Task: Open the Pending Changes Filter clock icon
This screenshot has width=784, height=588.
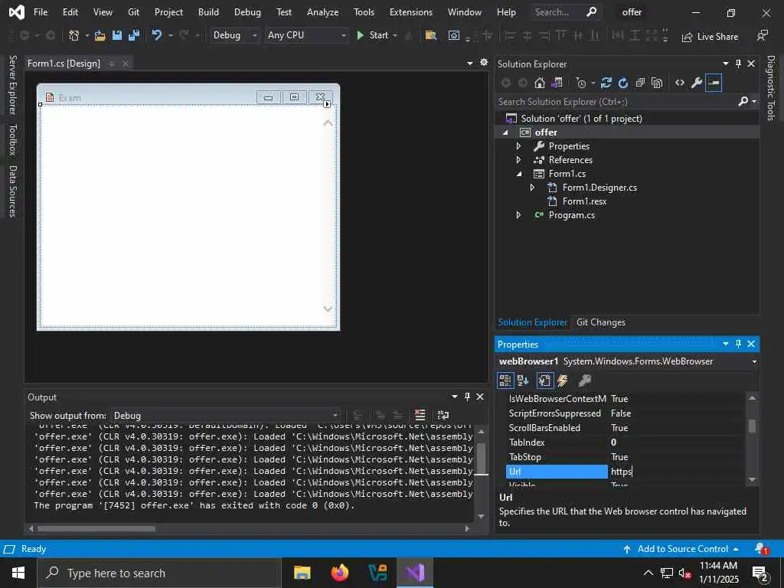Action: 580,83
